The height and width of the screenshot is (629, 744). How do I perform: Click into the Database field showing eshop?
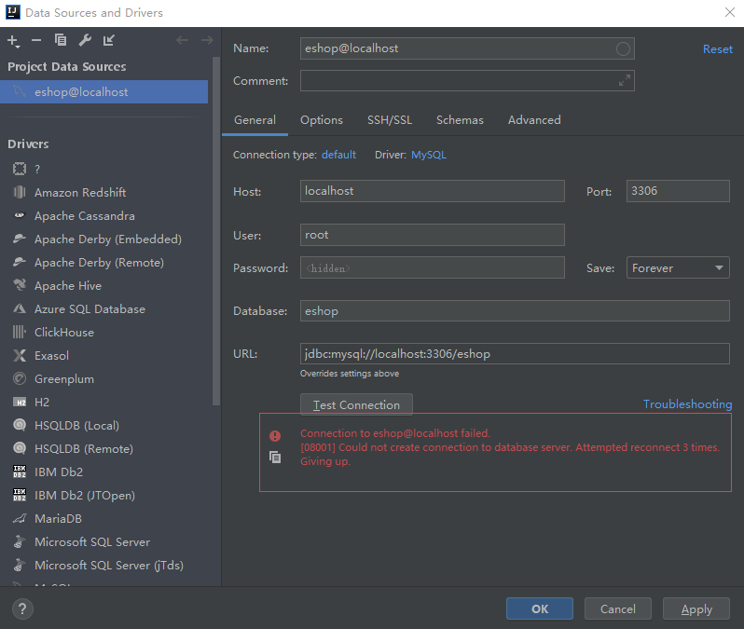515,310
